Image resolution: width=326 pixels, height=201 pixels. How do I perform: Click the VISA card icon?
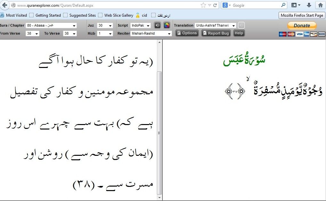click(299, 34)
